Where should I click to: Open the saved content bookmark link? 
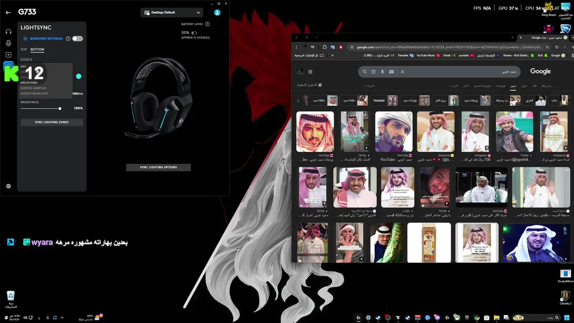309,85
